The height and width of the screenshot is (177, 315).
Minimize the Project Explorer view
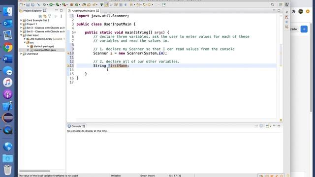coord(57,10)
